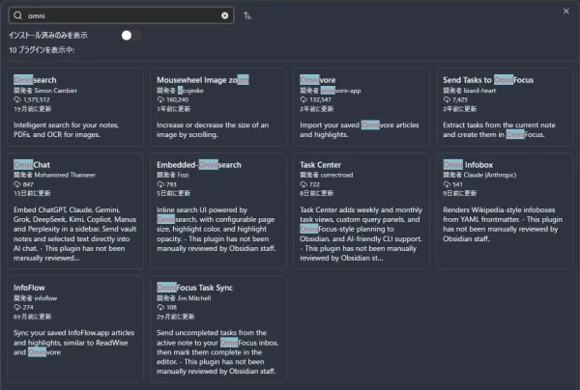This screenshot has width=580, height=390.
Task: Open the Mousewheel Image zoom plugin
Action: pyautogui.click(x=218, y=107)
